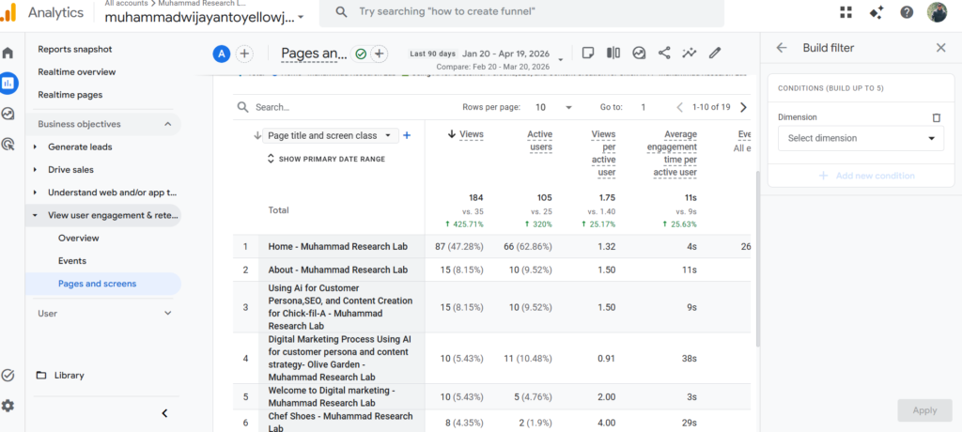The image size is (962, 432).
Task: Open the date range dropdown arrow
Action: [561, 59]
